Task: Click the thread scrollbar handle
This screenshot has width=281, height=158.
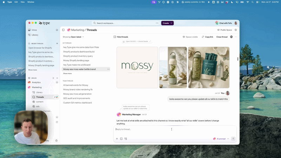Action: tap(238, 59)
